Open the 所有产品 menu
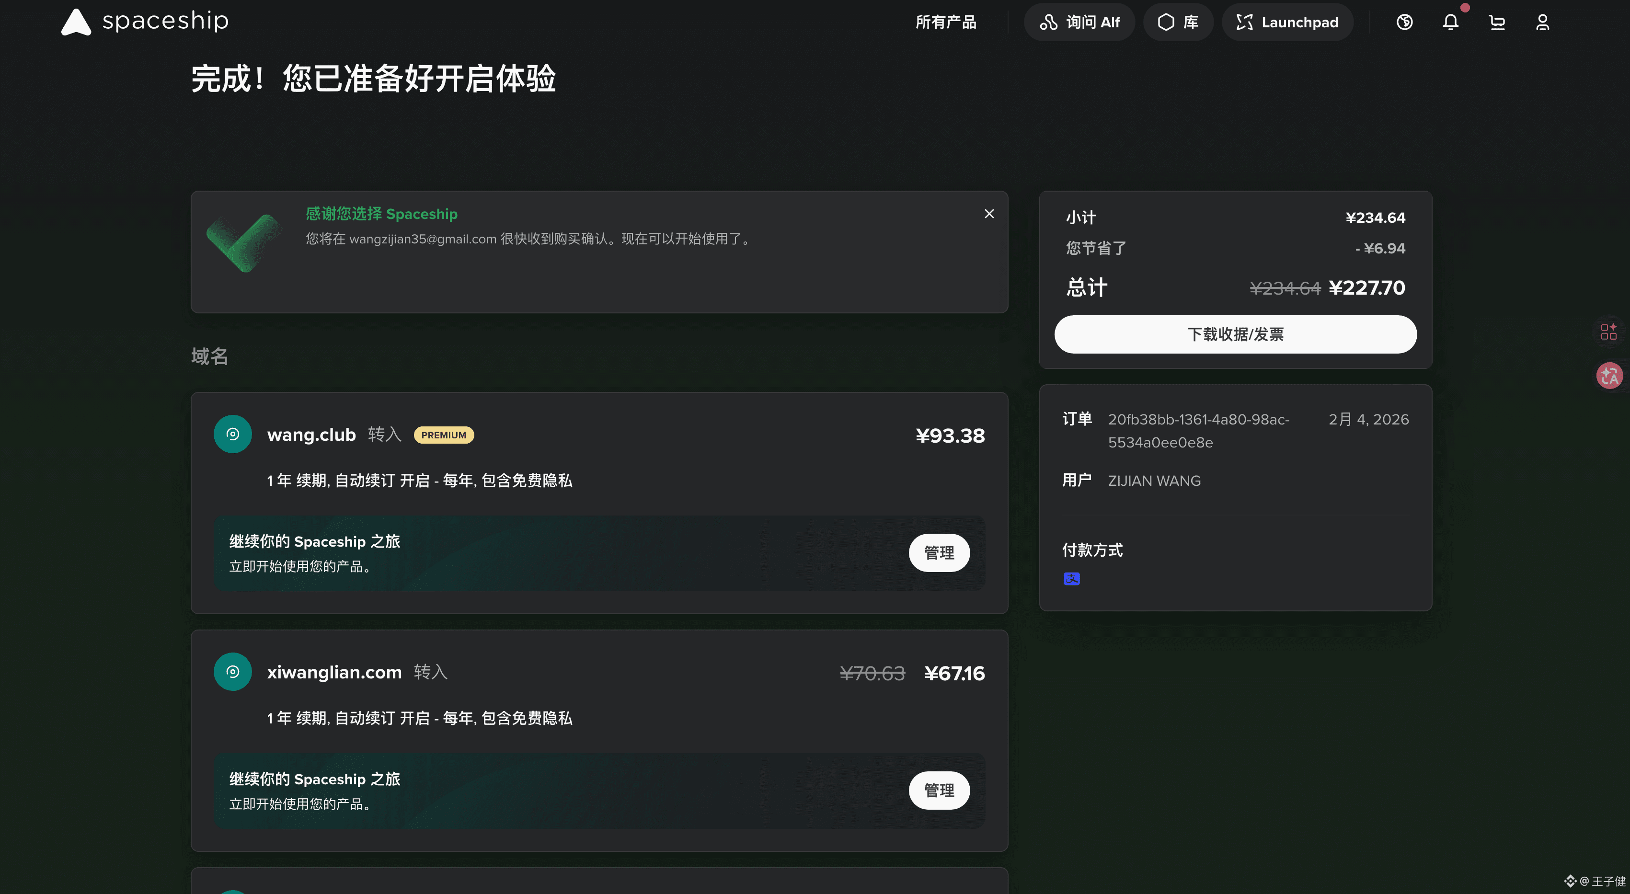The image size is (1630, 894). coord(945,22)
